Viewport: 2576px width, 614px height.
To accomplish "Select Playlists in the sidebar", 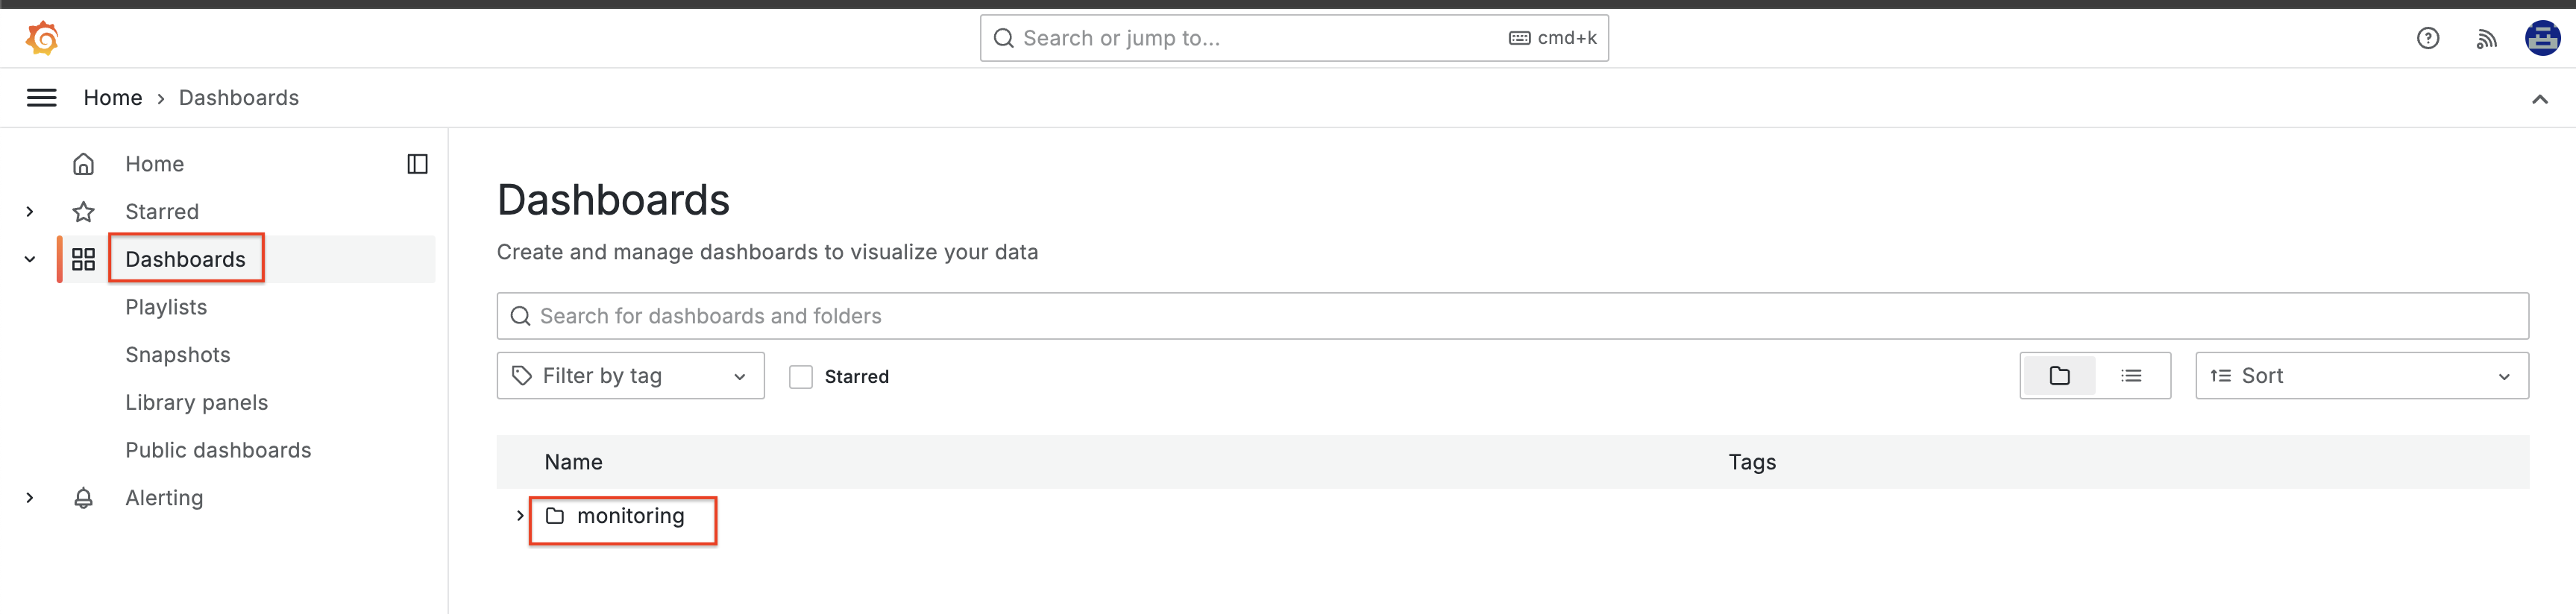I will coord(166,306).
